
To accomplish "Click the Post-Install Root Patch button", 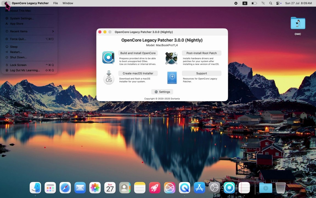I will [202, 53].
